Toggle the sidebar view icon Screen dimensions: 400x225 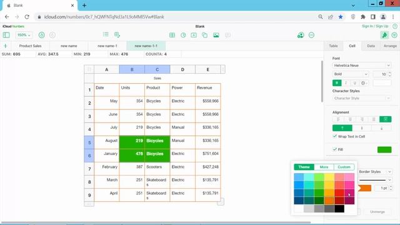tap(6, 35)
